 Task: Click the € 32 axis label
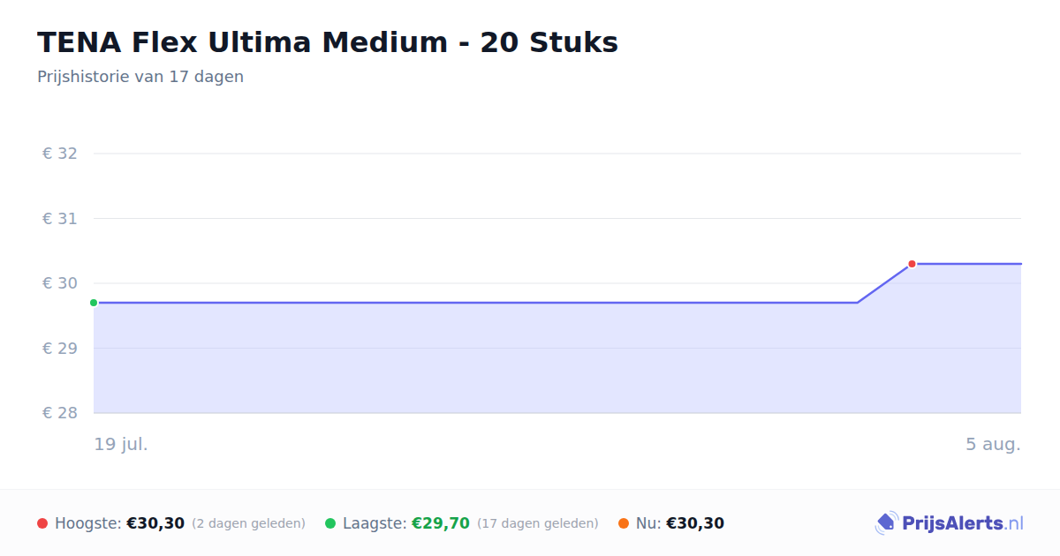(x=60, y=154)
